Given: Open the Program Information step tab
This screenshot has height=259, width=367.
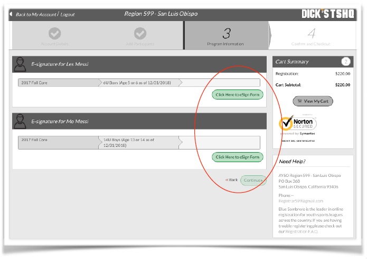Looking at the screenshot, I should pos(226,36).
